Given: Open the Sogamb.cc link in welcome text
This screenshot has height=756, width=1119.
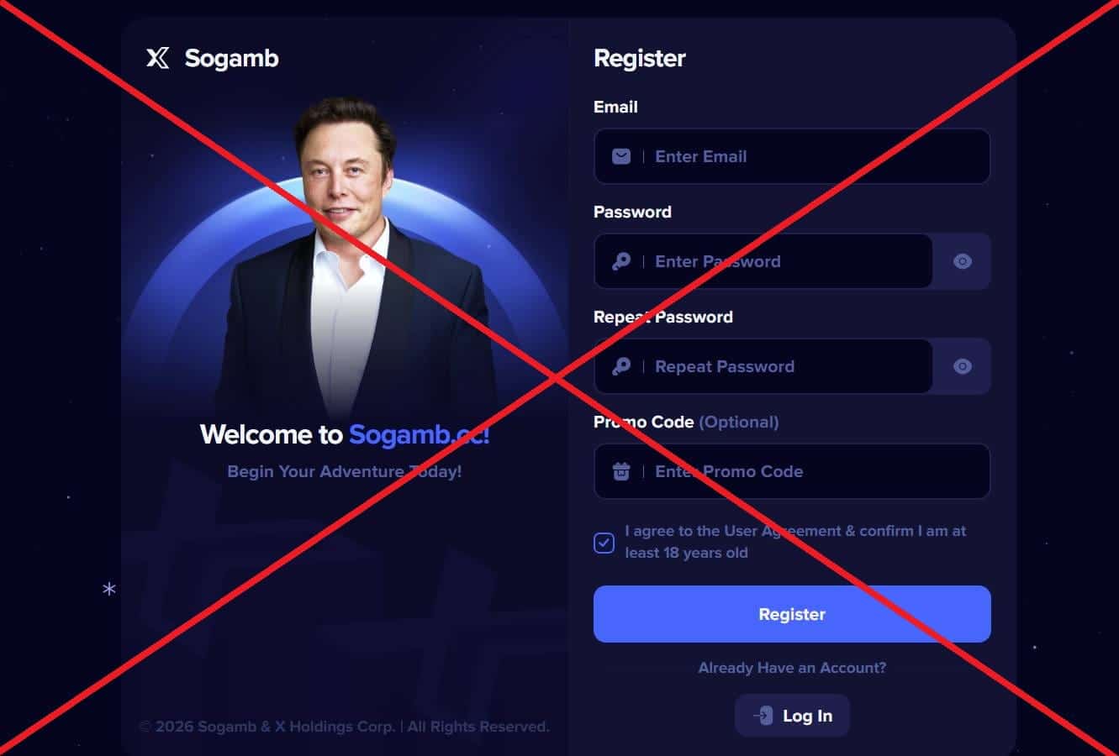Looking at the screenshot, I should tap(419, 434).
